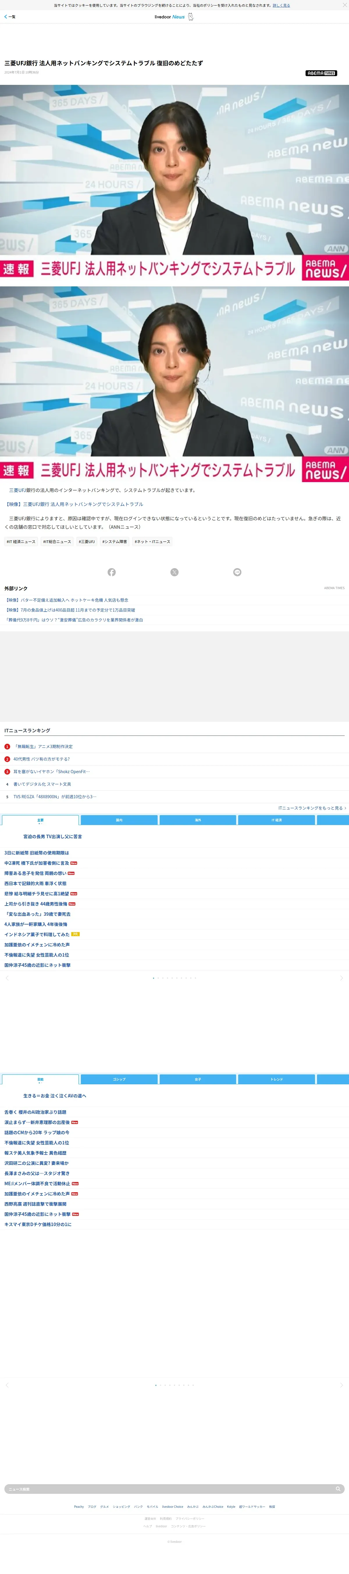Select the #IT 経済ニュース tag
The width and height of the screenshot is (349, 1574).
point(21,542)
